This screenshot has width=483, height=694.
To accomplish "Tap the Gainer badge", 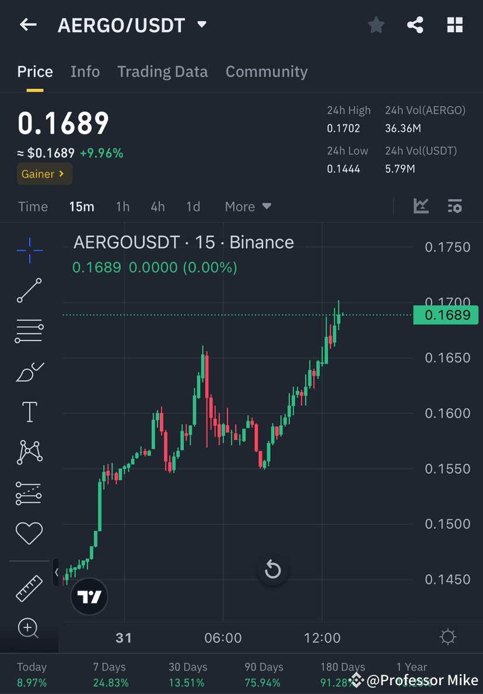I will pos(44,173).
